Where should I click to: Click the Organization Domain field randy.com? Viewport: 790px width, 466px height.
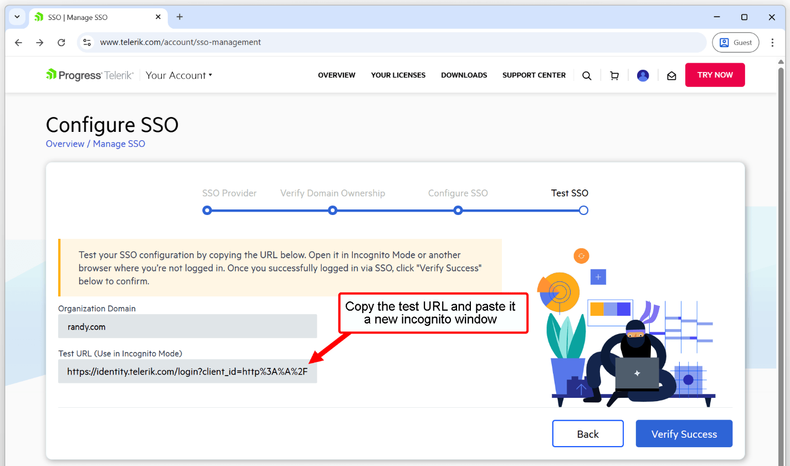click(x=187, y=326)
